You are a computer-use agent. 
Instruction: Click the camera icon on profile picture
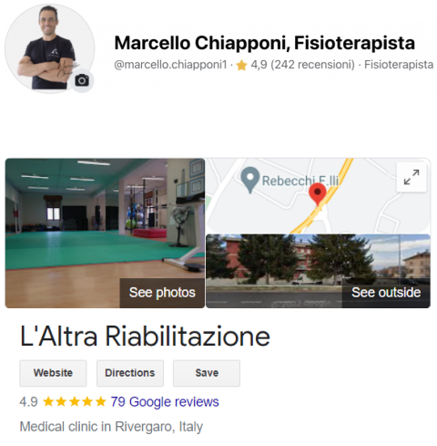coord(82,80)
